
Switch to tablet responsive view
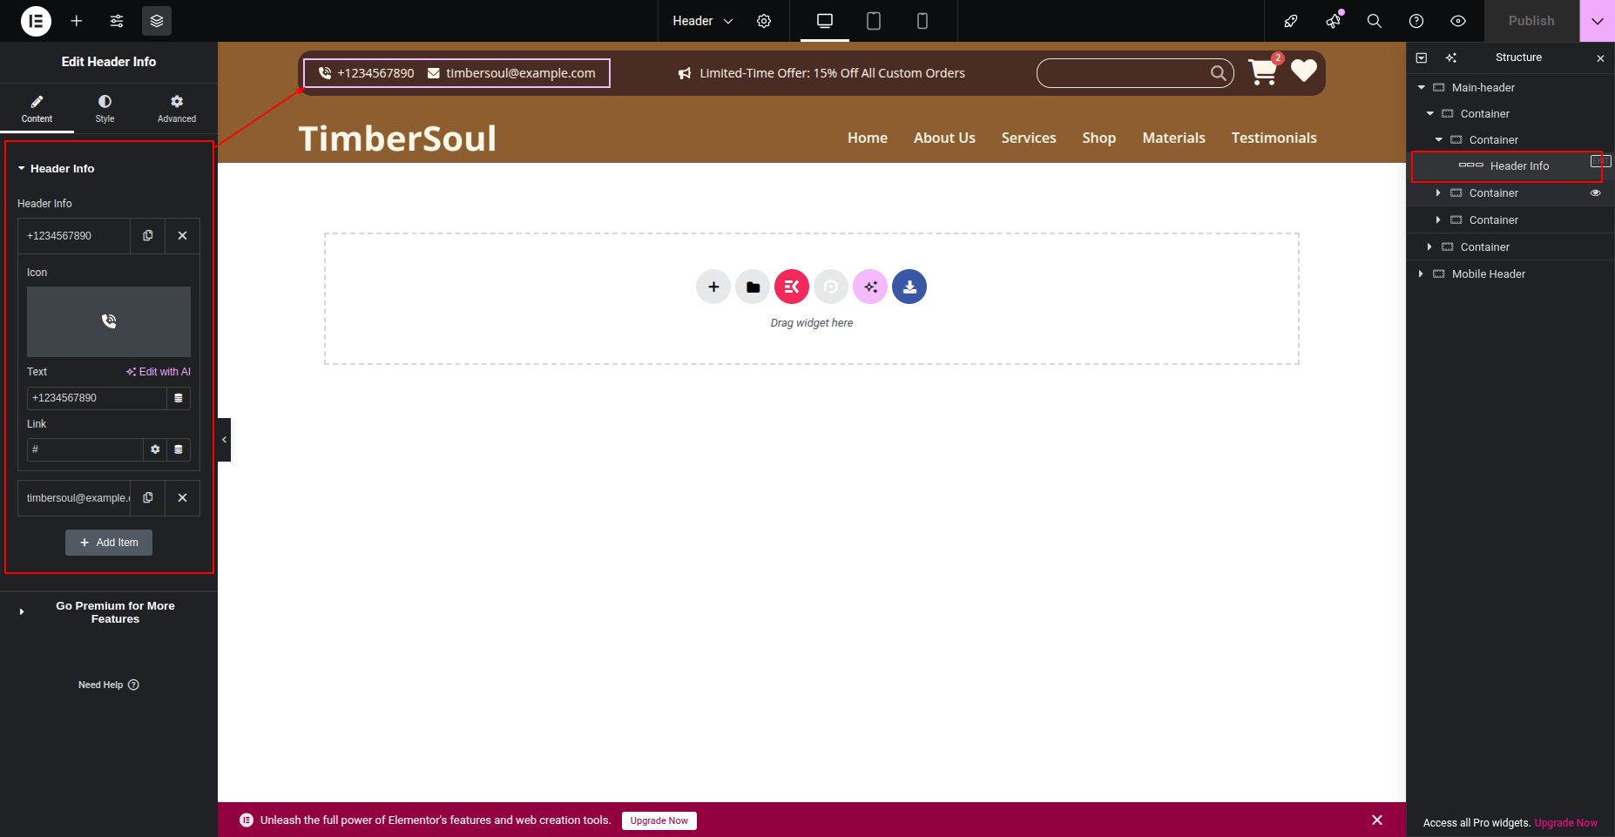click(x=874, y=21)
